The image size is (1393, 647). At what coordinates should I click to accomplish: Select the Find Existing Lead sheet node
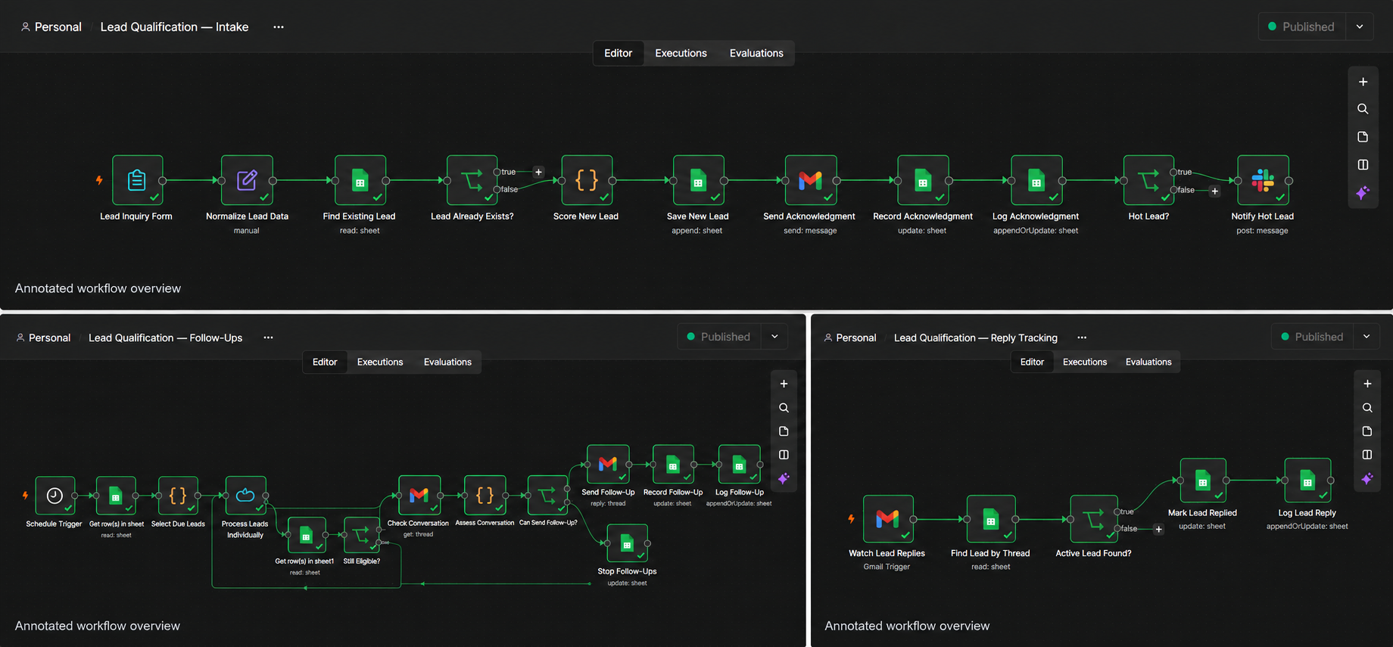click(x=360, y=180)
